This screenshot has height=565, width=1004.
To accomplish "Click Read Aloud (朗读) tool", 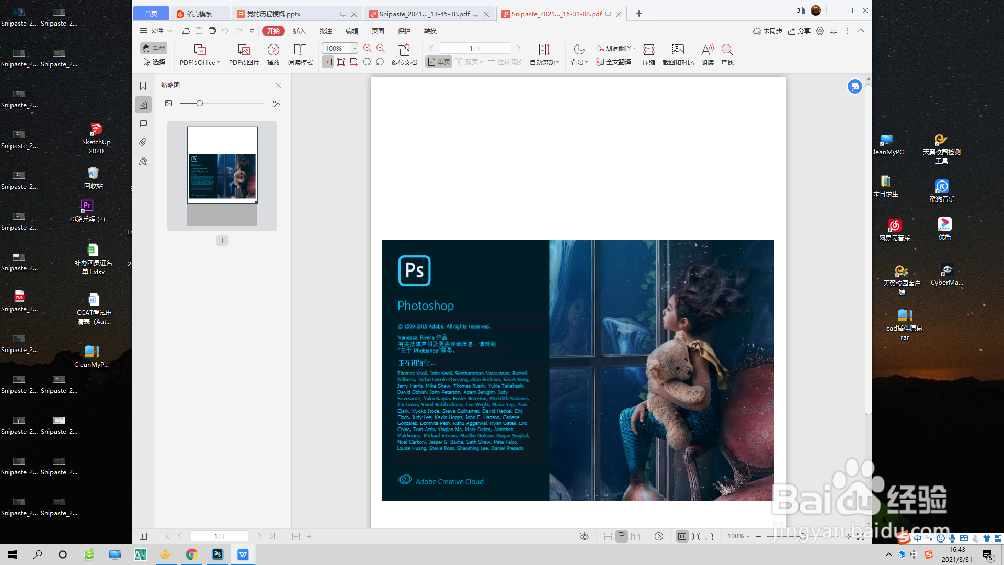I will [x=708, y=55].
